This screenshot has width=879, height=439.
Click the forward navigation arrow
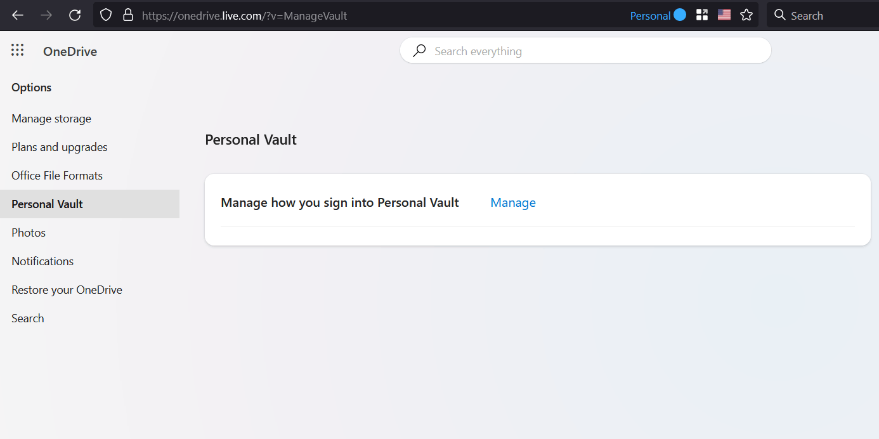coord(46,15)
